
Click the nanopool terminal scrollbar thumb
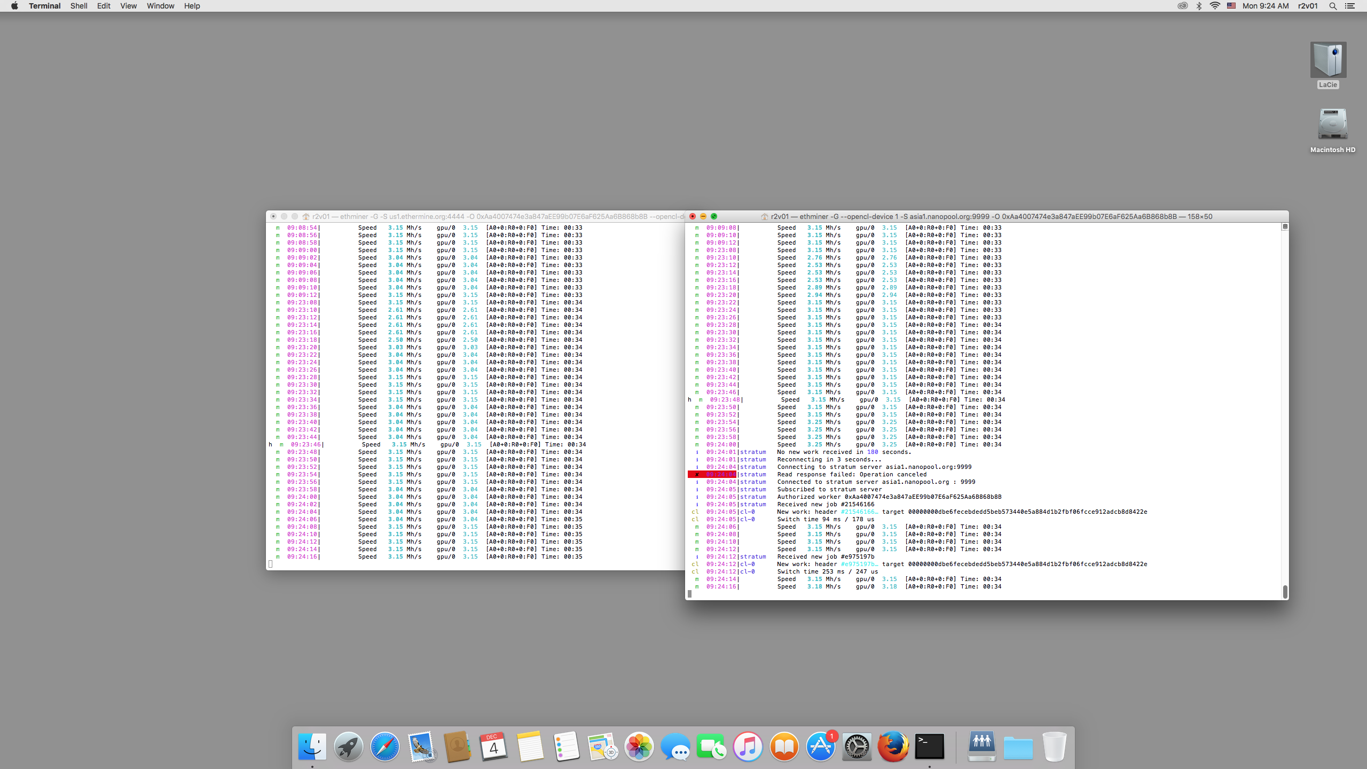click(1285, 592)
